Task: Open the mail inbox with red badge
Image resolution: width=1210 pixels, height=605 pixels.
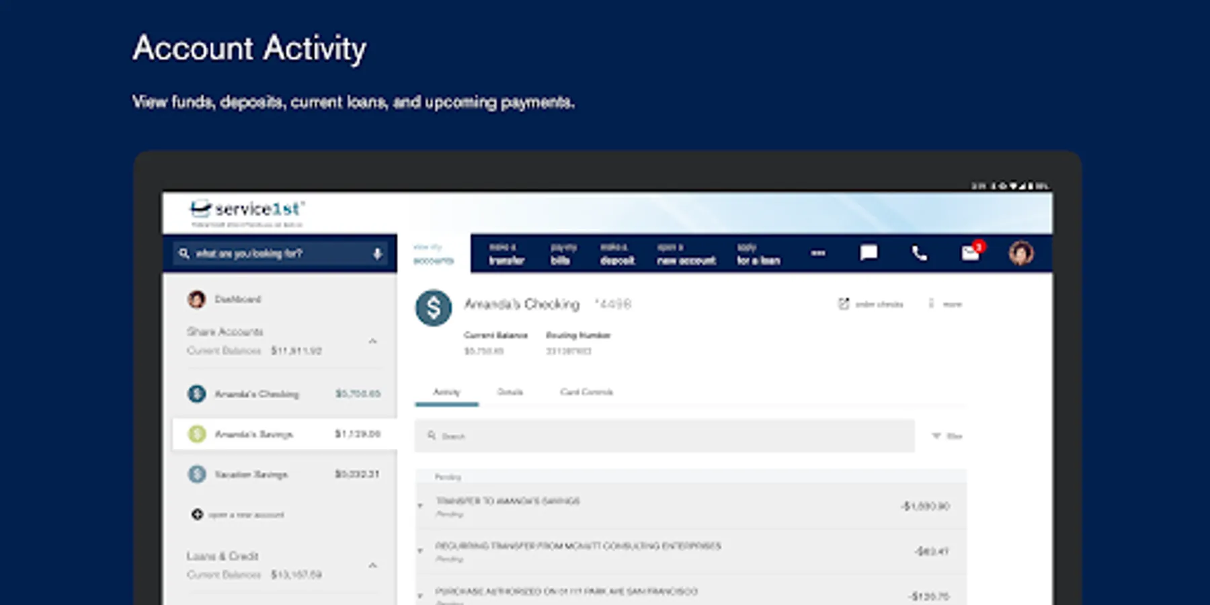Action: [x=971, y=252]
